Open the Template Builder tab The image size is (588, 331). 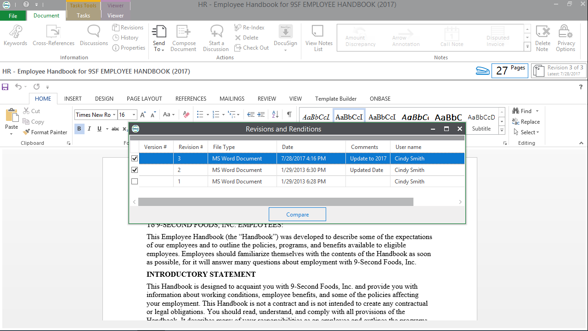336,99
